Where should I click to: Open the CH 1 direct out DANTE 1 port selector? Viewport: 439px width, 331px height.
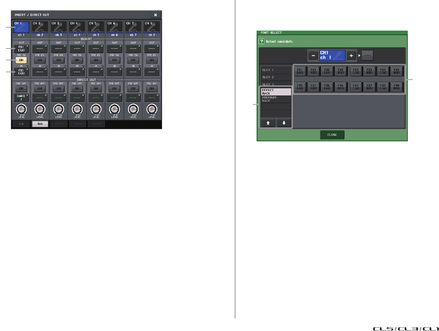click(21, 98)
